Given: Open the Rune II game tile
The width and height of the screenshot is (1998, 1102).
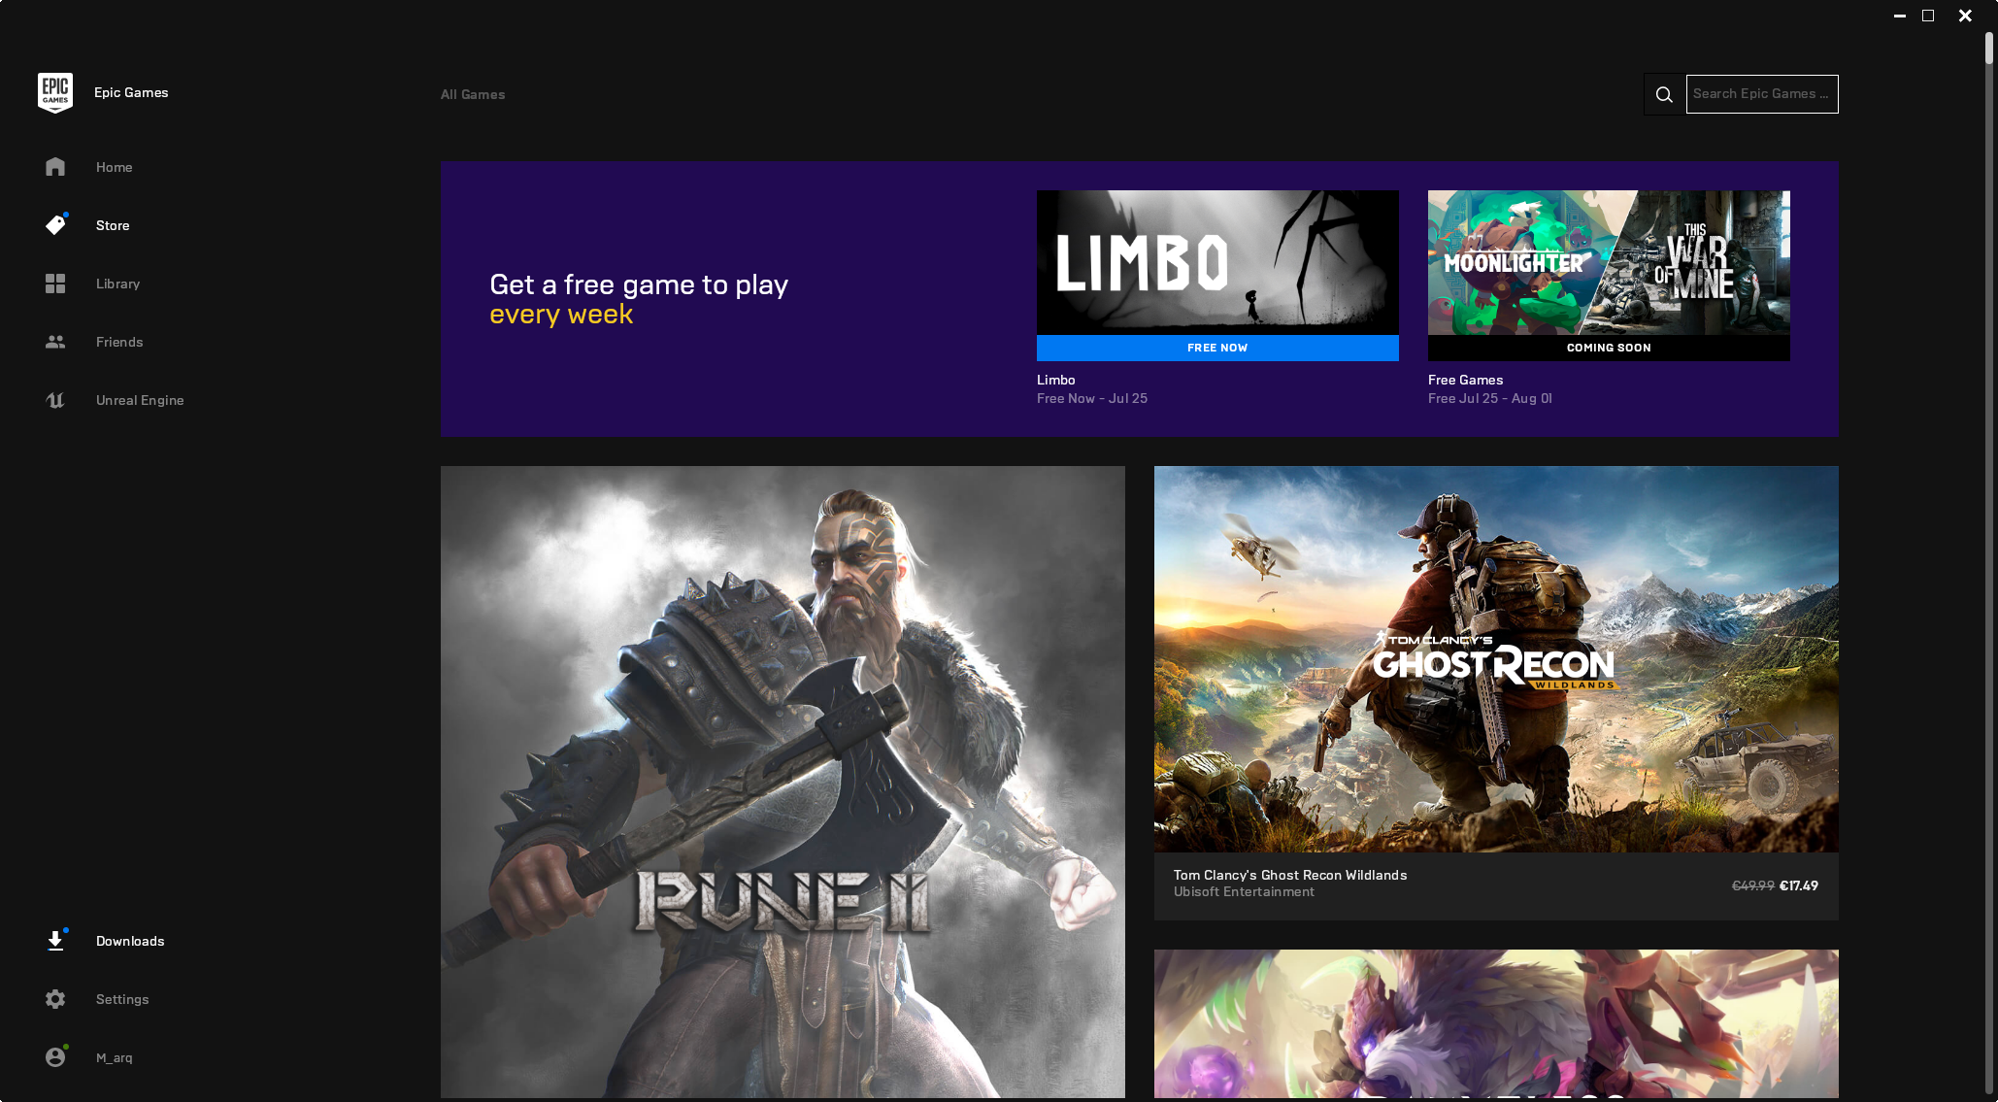Looking at the screenshot, I should [783, 782].
